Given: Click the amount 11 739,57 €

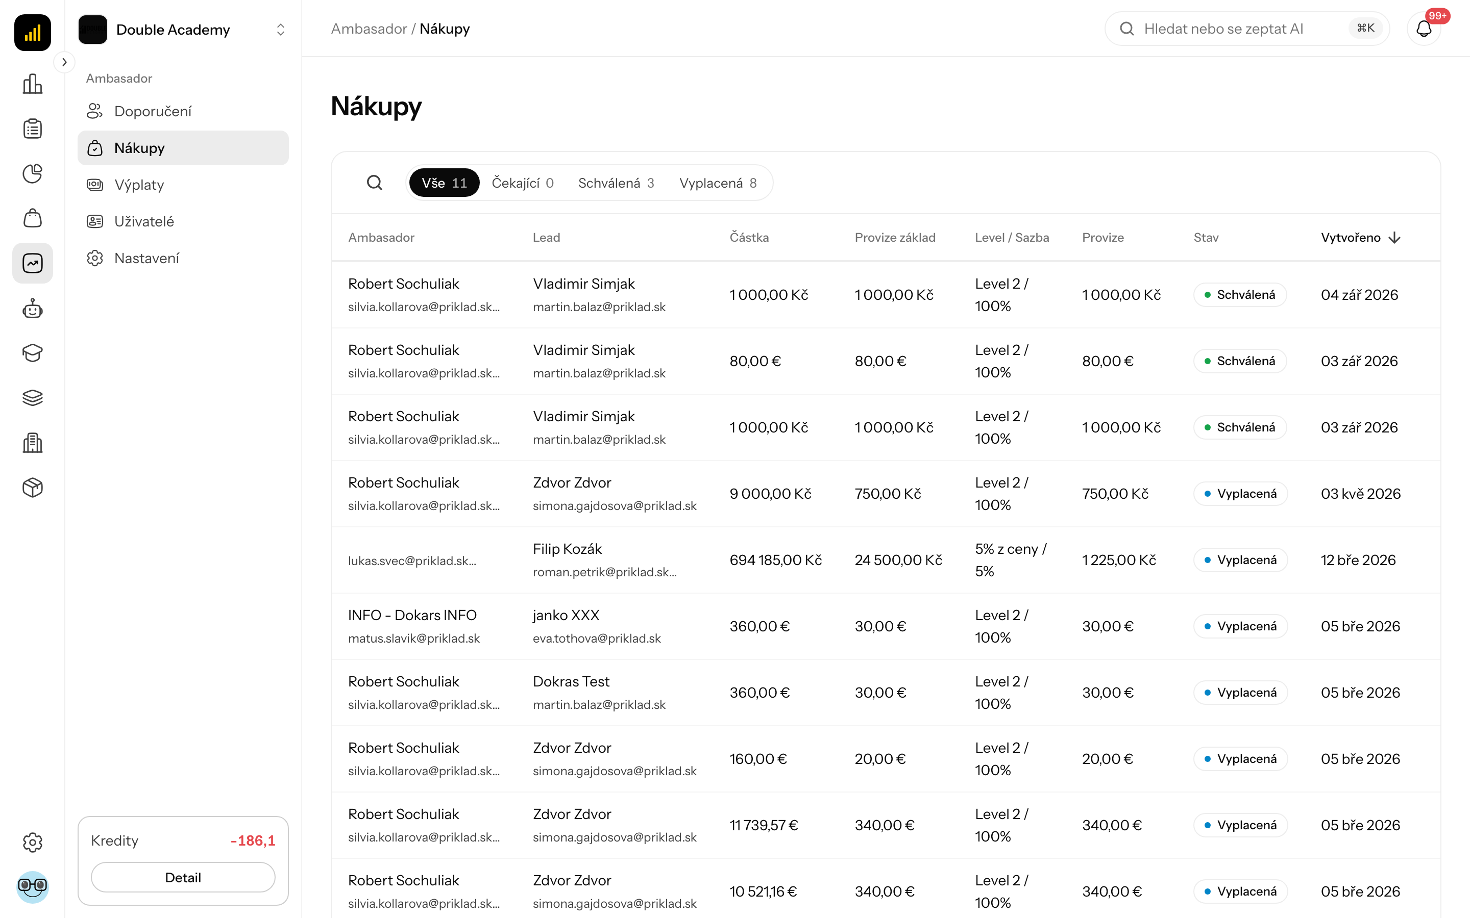Looking at the screenshot, I should [764, 825].
